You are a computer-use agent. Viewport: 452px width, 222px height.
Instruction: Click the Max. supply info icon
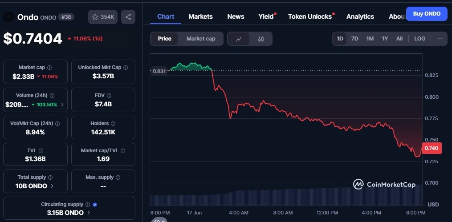point(118,178)
